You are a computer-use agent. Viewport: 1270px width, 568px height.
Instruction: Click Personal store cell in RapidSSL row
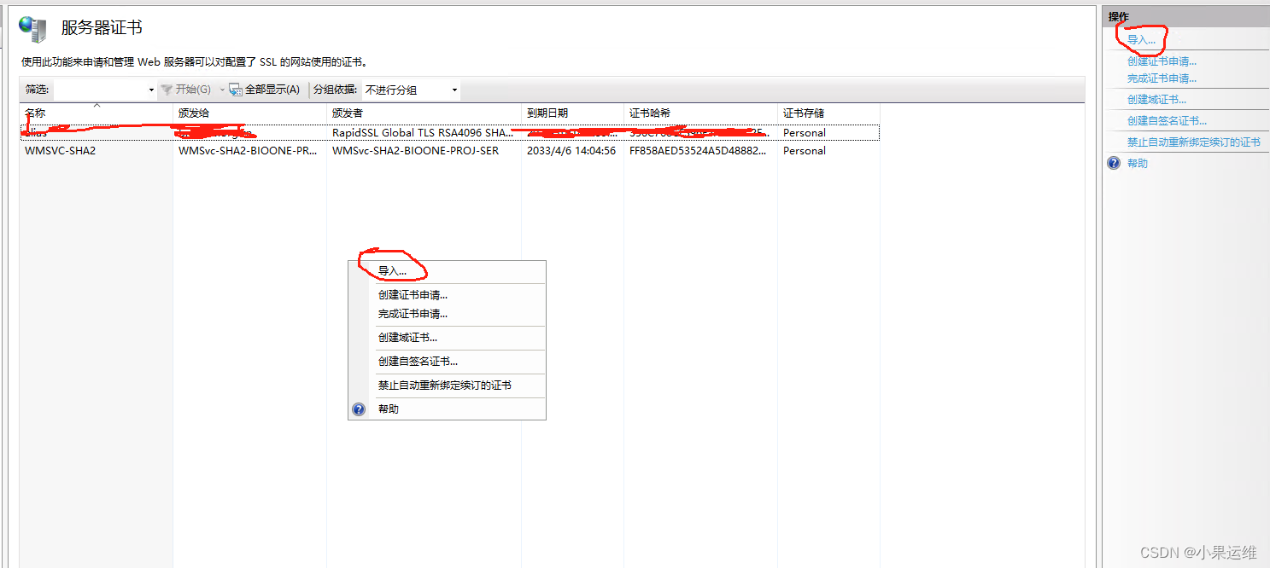point(804,133)
